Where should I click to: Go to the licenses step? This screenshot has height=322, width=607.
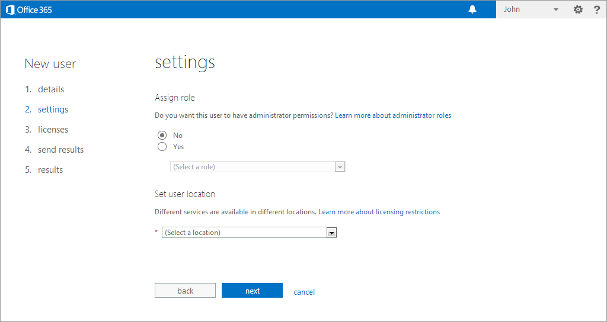coord(53,130)
